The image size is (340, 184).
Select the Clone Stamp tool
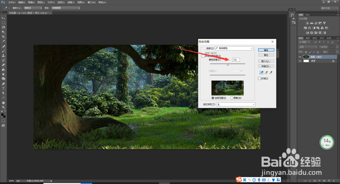point(3,55)
